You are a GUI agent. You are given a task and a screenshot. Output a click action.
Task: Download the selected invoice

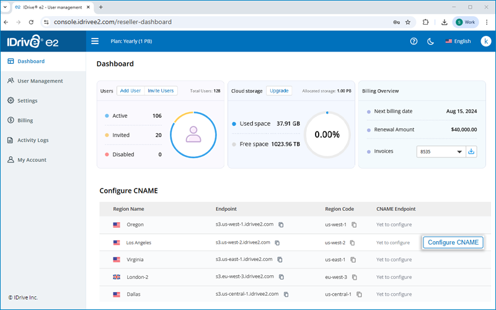(472, 151)
